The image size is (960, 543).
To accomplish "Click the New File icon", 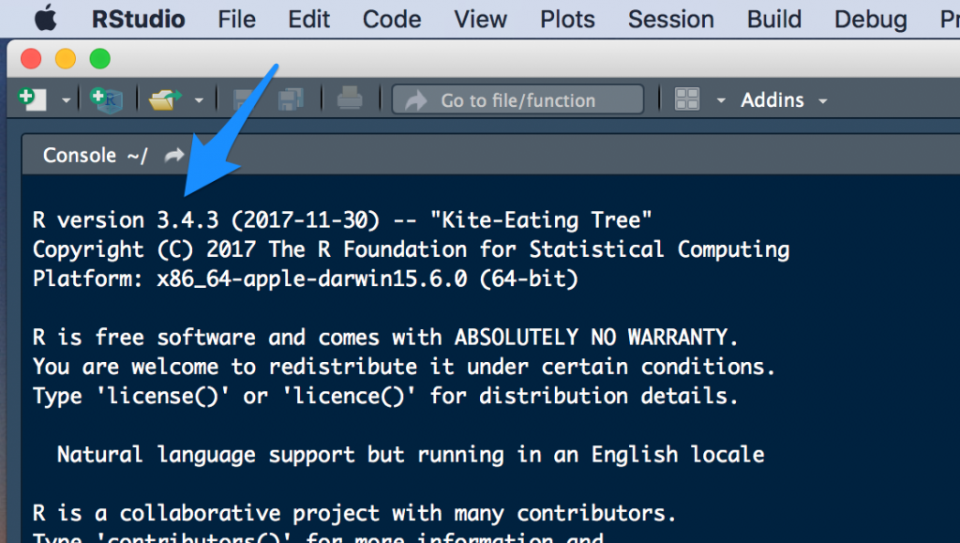I will [33, 99].
